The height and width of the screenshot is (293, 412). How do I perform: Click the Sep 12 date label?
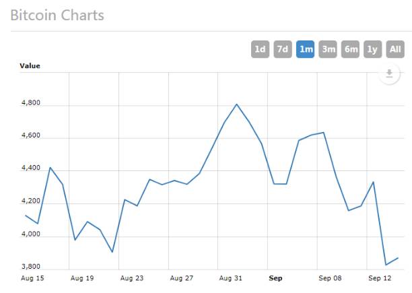[380, 278]
